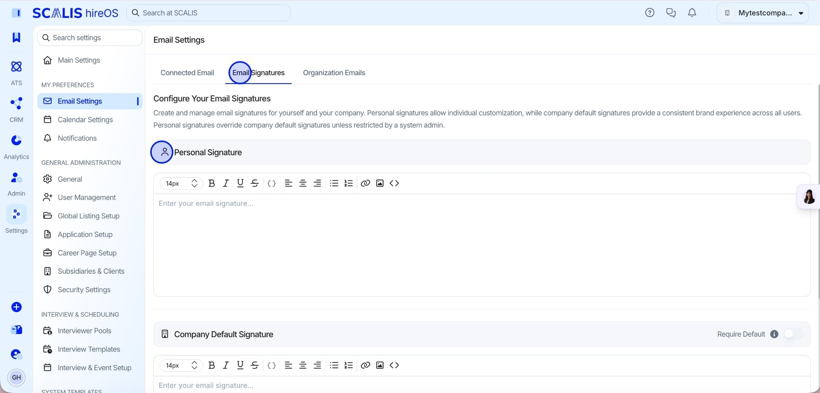Open the ATS module in left rail
This screenshot has height=393, width=820.
pyautogui.click(x=16, y=73)
